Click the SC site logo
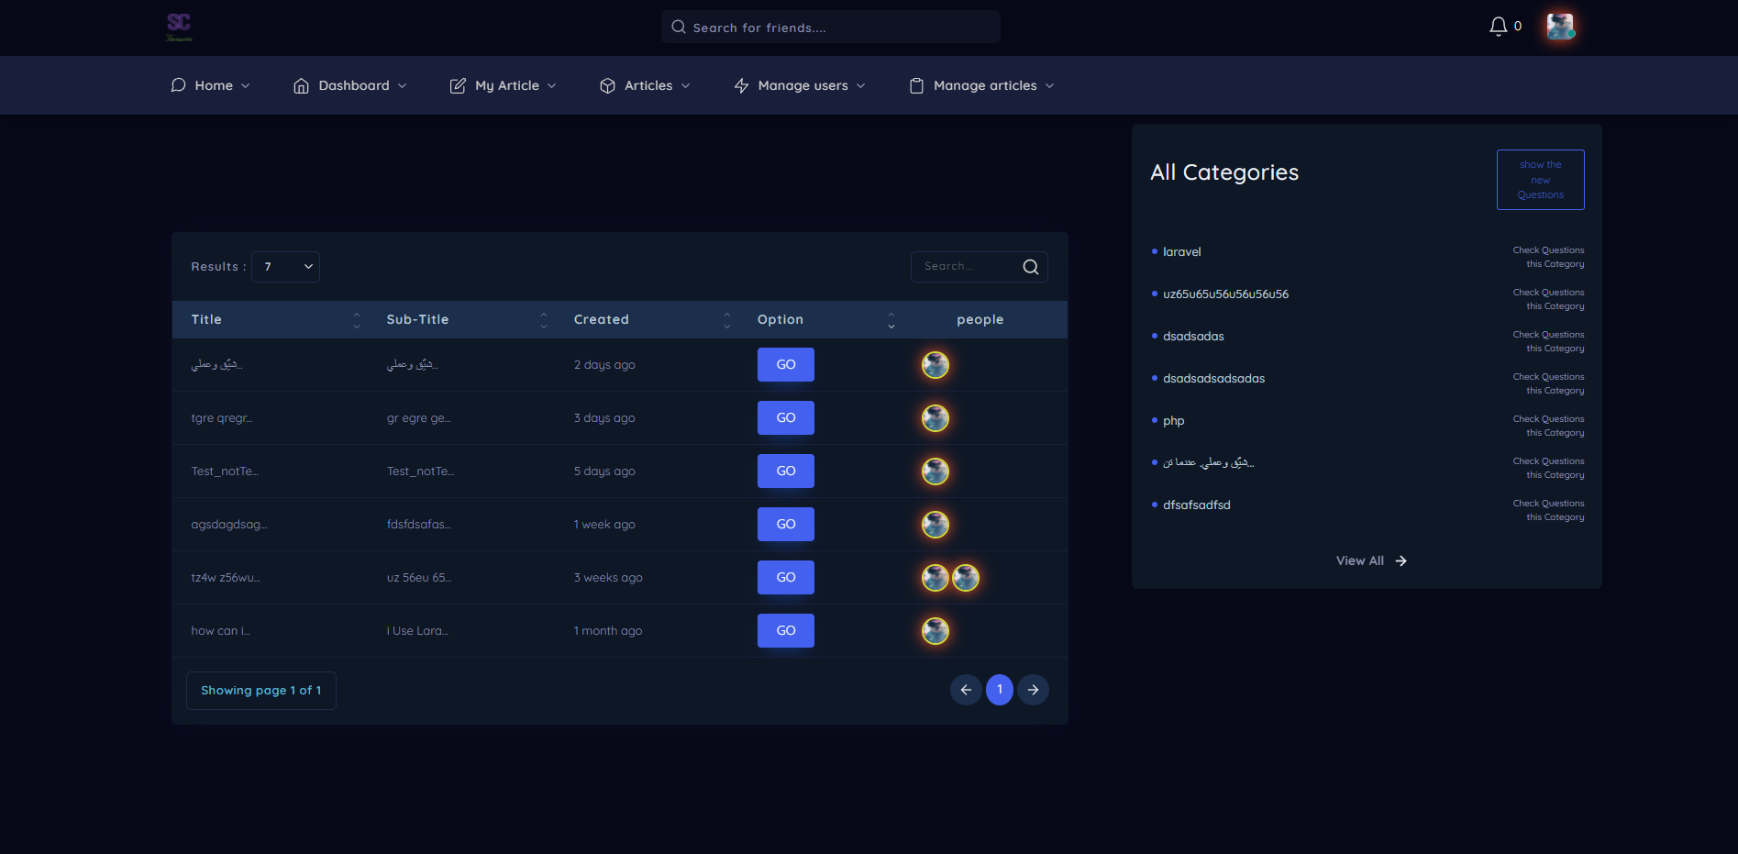 click(179, 27)
